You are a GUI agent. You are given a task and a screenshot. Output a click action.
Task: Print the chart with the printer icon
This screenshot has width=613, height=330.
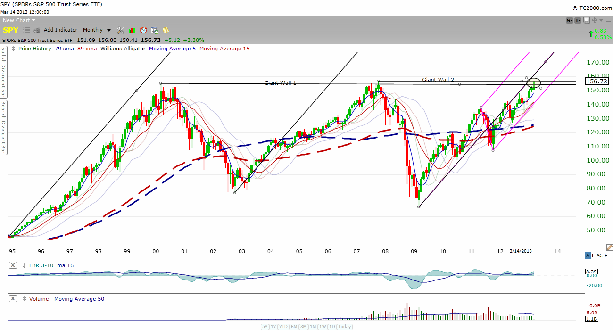(x=37, y=30)
